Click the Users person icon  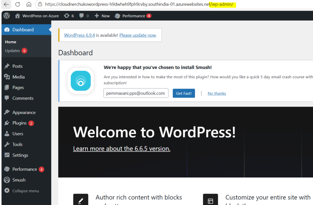tap(7, 134)
